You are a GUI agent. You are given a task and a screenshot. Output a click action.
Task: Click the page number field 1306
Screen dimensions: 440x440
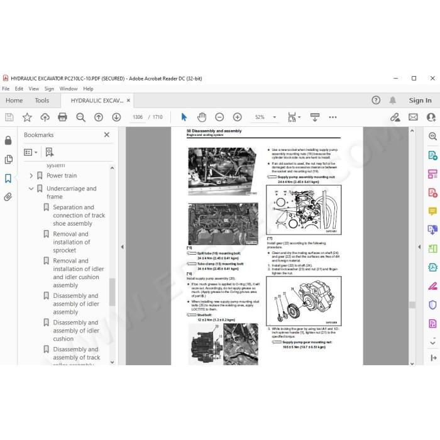pyautogui.click(x=138, y=117)
